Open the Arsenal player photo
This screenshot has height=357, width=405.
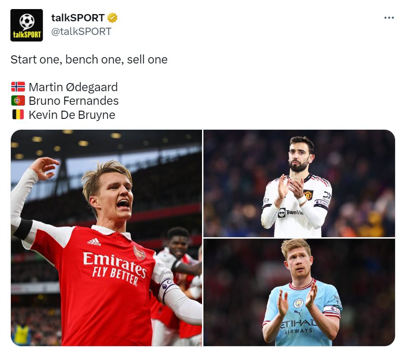point(106,238)
